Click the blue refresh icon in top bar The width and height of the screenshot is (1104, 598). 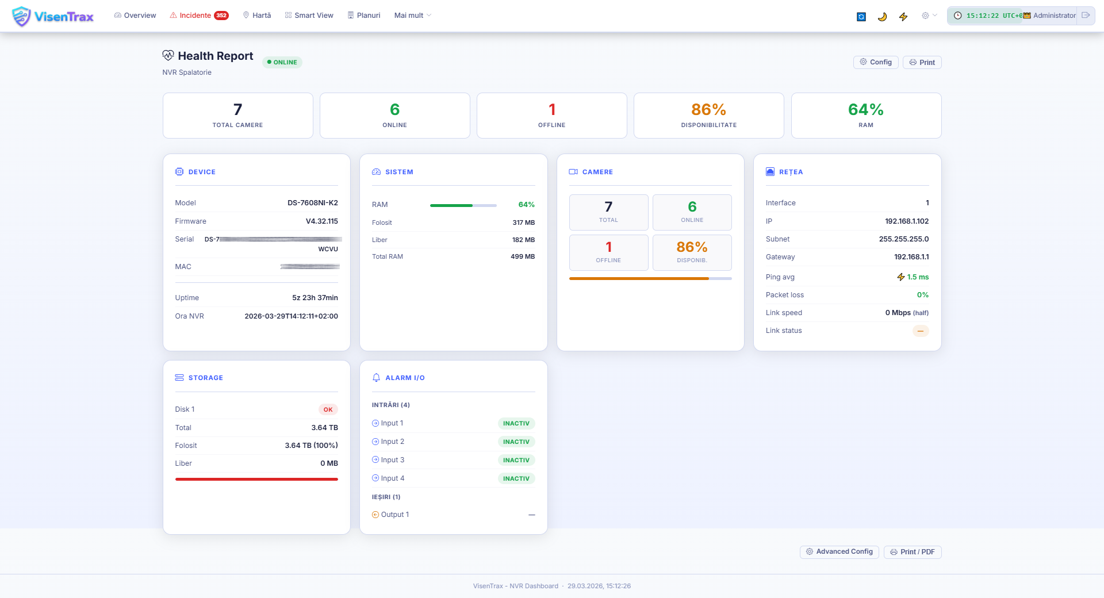tap(861, 17)
